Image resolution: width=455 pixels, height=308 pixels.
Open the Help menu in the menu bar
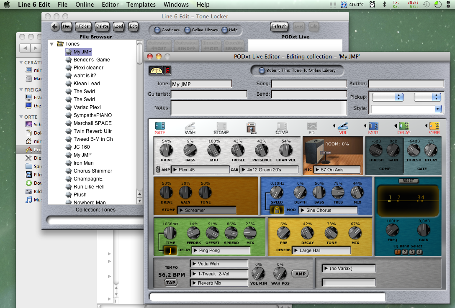(203, 4)
